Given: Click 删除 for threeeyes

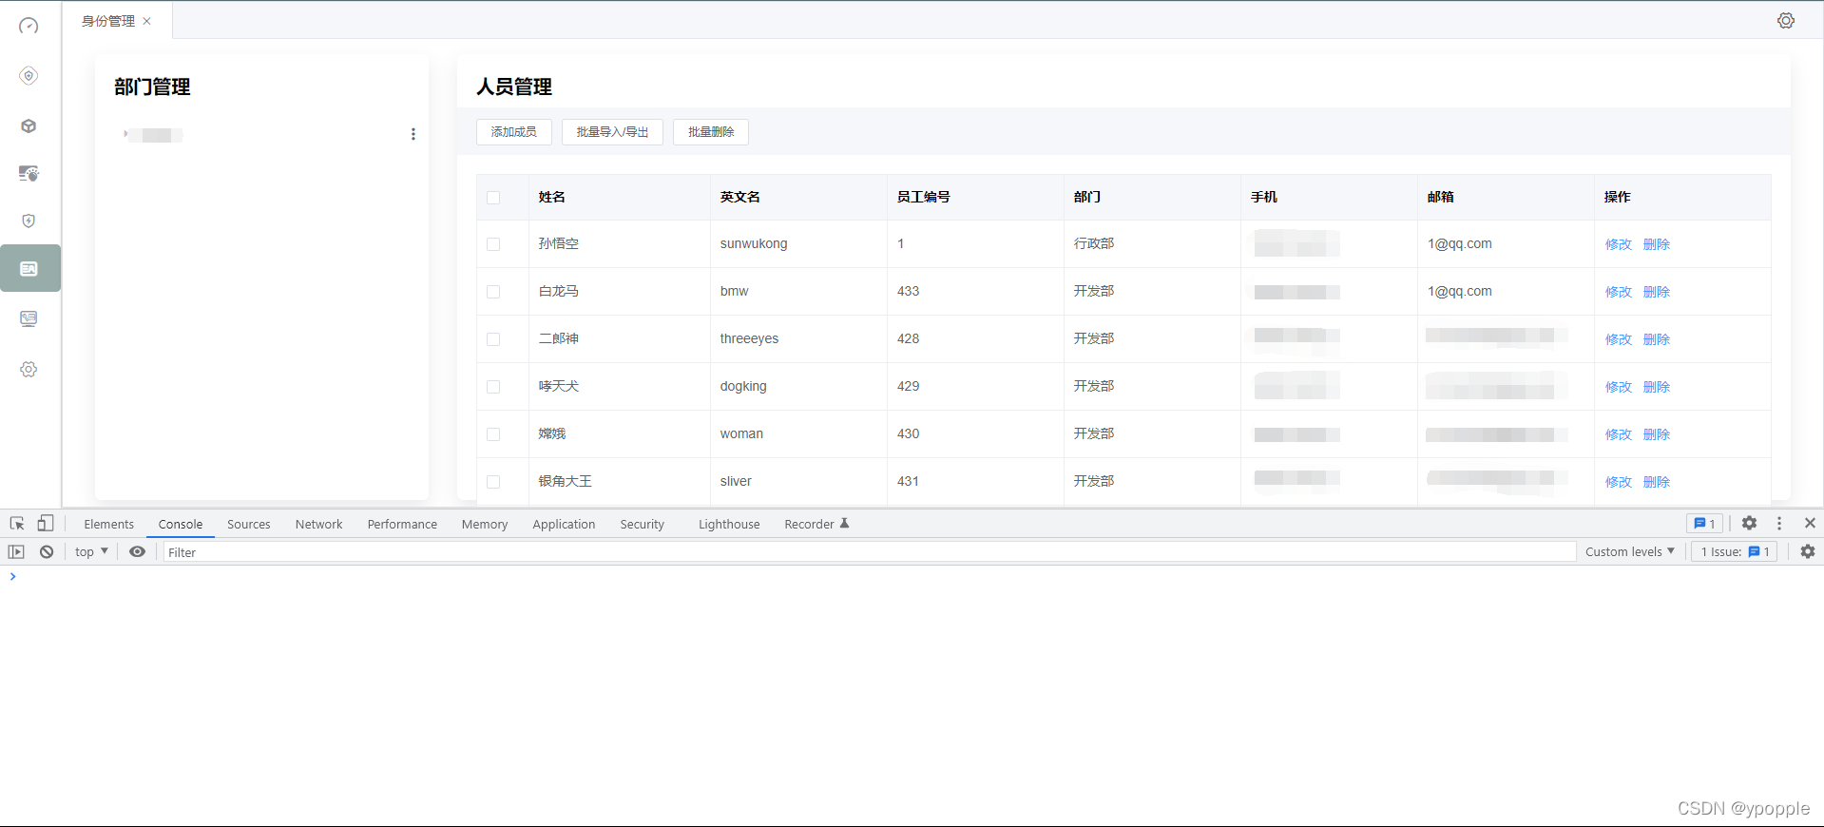Looking at the screenshot, I should tap(1656, 339).
